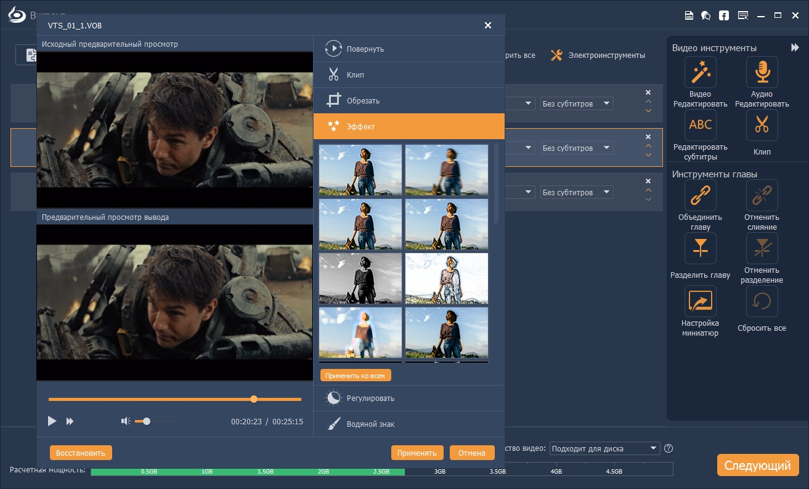Click the Facebook icon in title bar
The image size is (809, 489).
point(725,15)
